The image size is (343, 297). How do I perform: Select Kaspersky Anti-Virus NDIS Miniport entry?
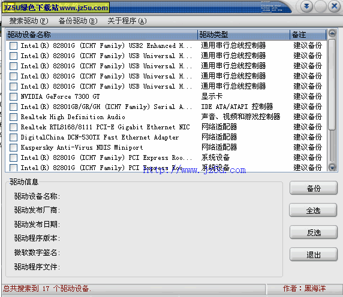(x=82, y=148)
